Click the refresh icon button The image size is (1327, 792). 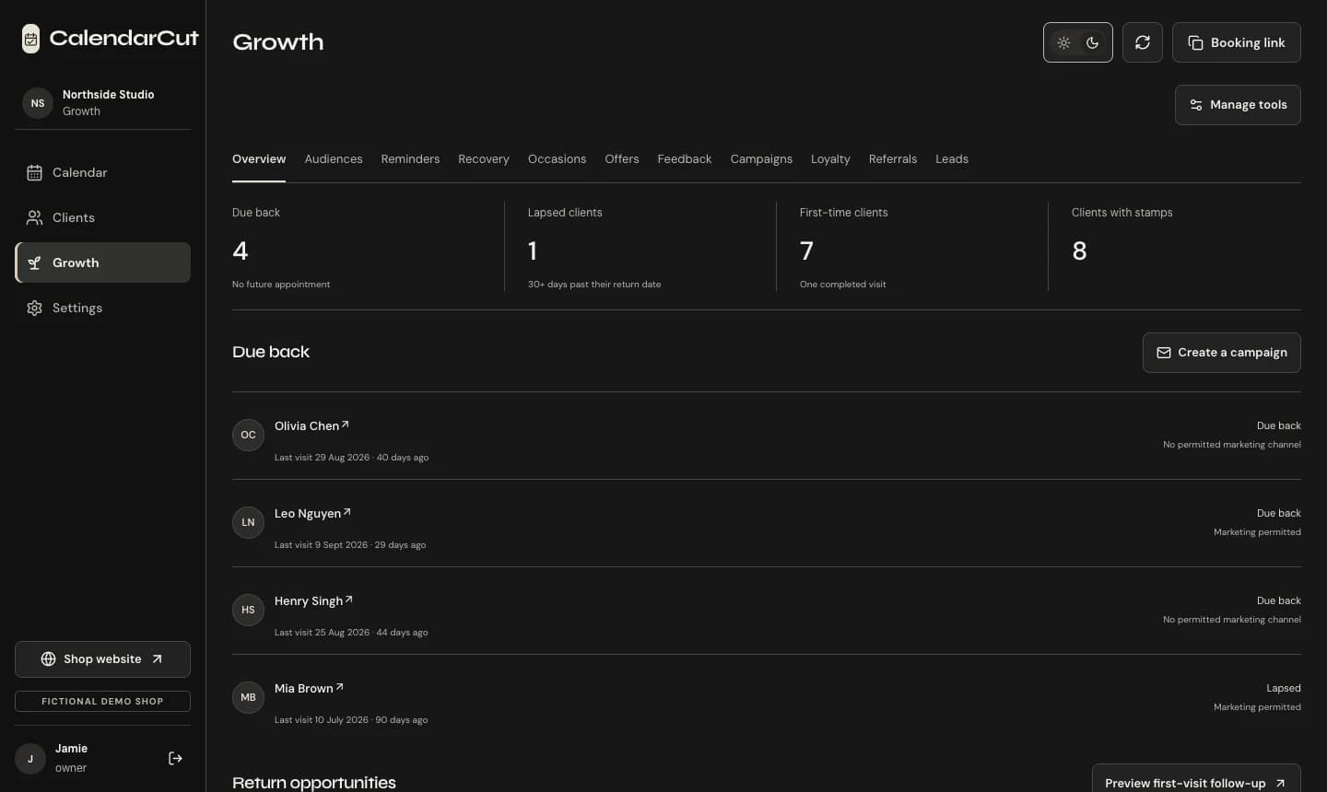1142,42
